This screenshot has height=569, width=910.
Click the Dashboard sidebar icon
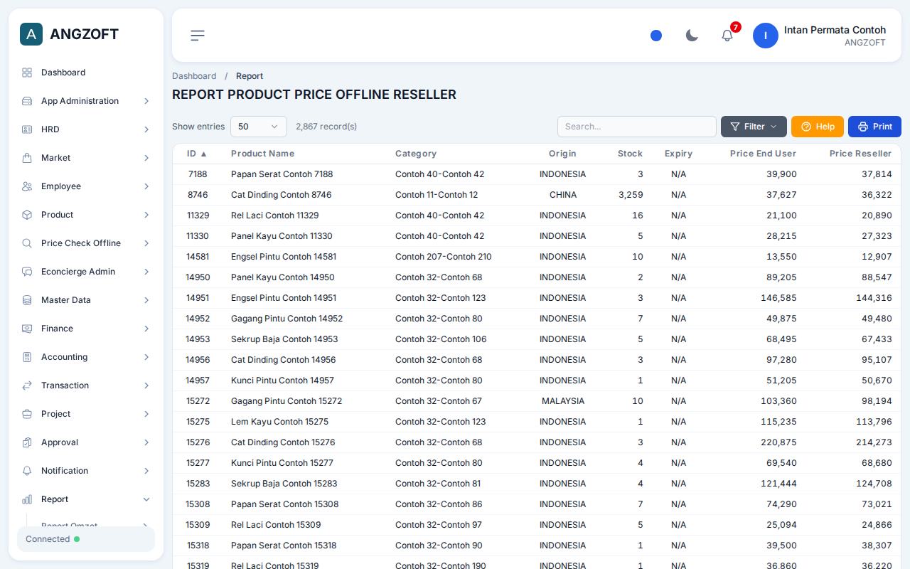[x=27, y=73]
